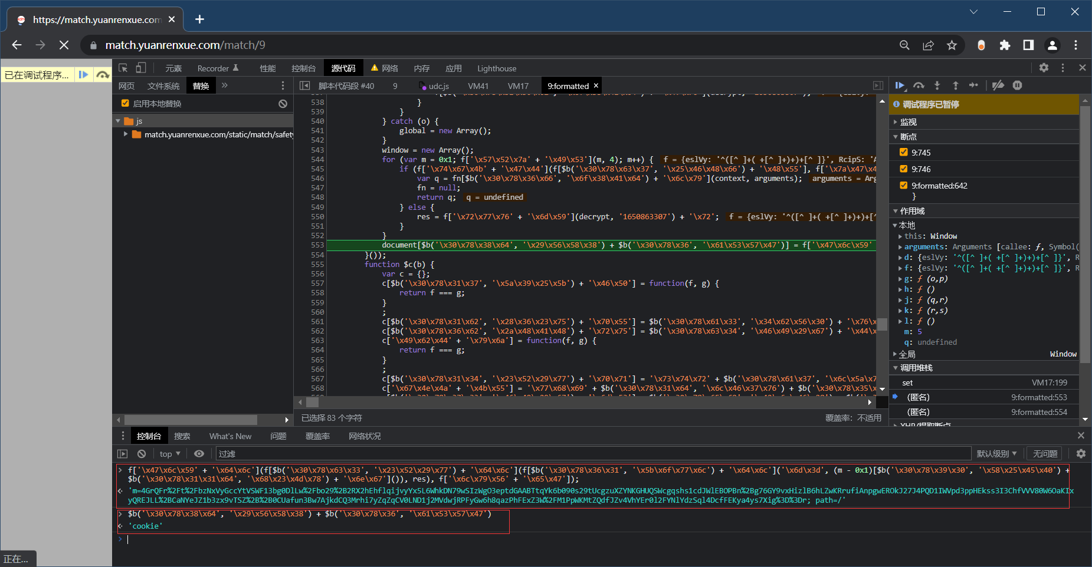Image resolution: width=1092 pixels, height=567 pixels.
Task: Focus the console filter input
Action: coord(593,454)
